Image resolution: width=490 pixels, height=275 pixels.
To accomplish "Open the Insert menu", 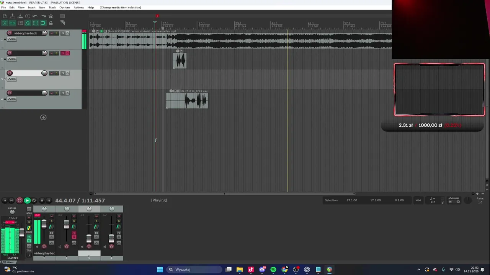I will [32, 8].
